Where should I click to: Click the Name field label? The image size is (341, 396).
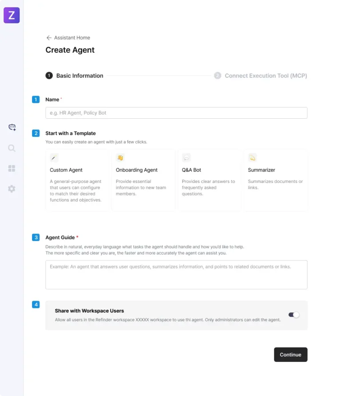[52, 100]
